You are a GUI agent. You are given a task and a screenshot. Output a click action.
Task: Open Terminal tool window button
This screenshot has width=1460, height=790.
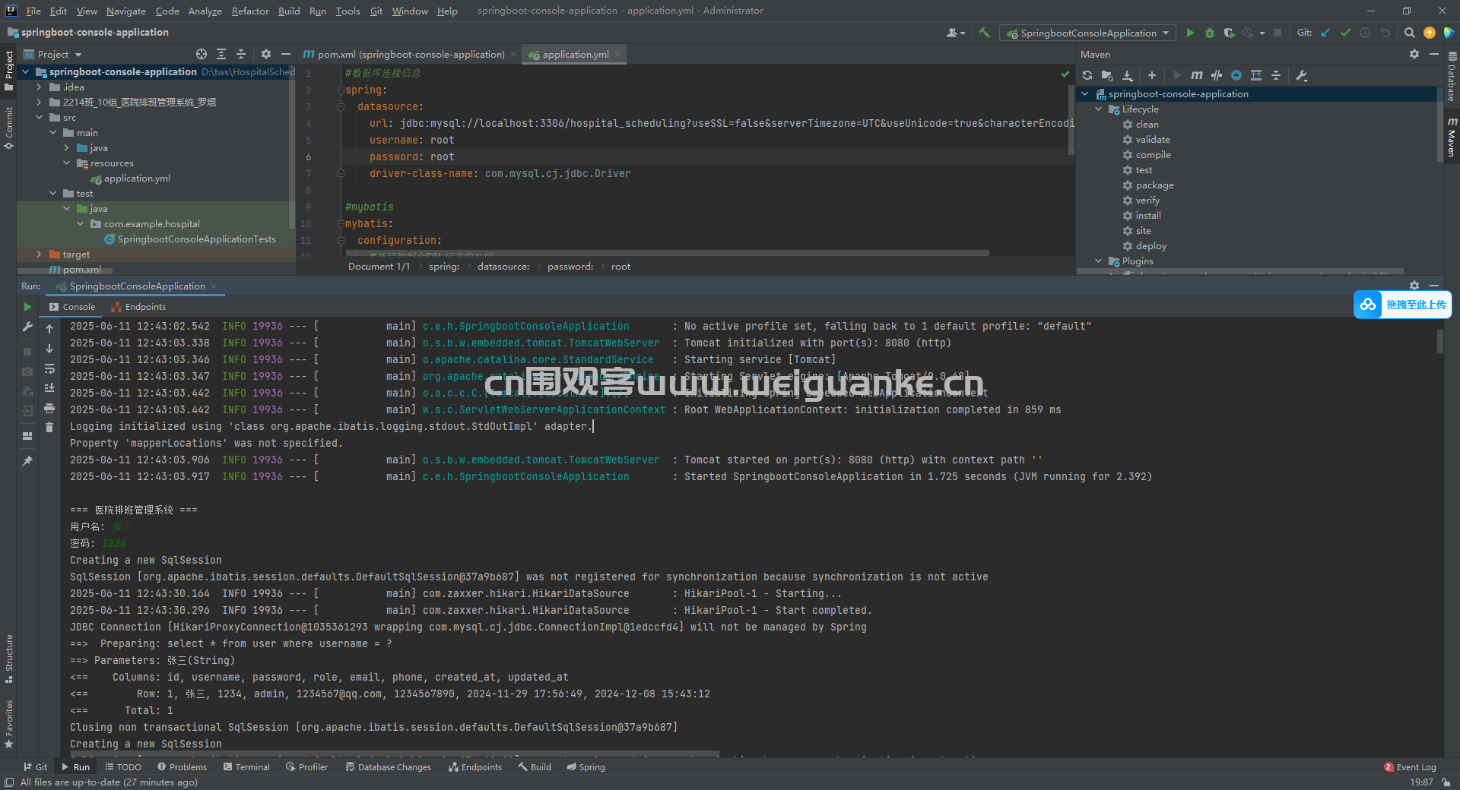[x=246, y=767]
